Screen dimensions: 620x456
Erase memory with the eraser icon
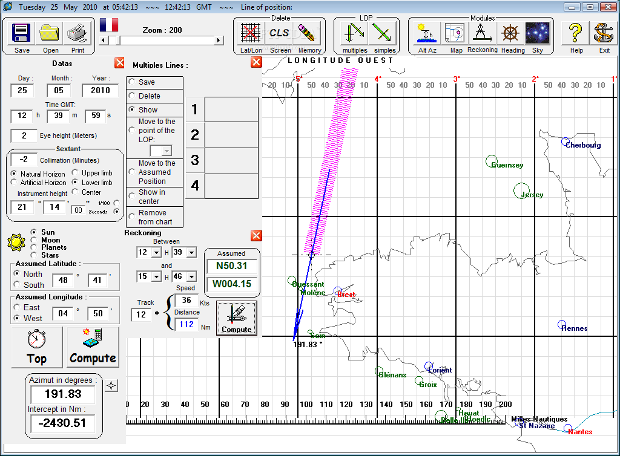[x=307, y=33]
